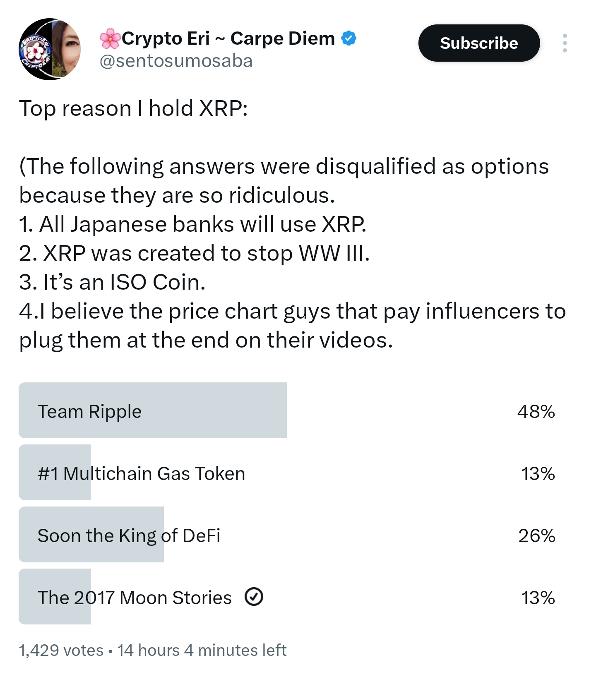Click the blue verified badge next to the name
Screen dimensions: 596x677
349,38
